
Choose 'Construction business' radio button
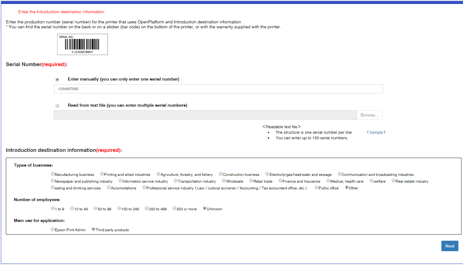point(221,173)
